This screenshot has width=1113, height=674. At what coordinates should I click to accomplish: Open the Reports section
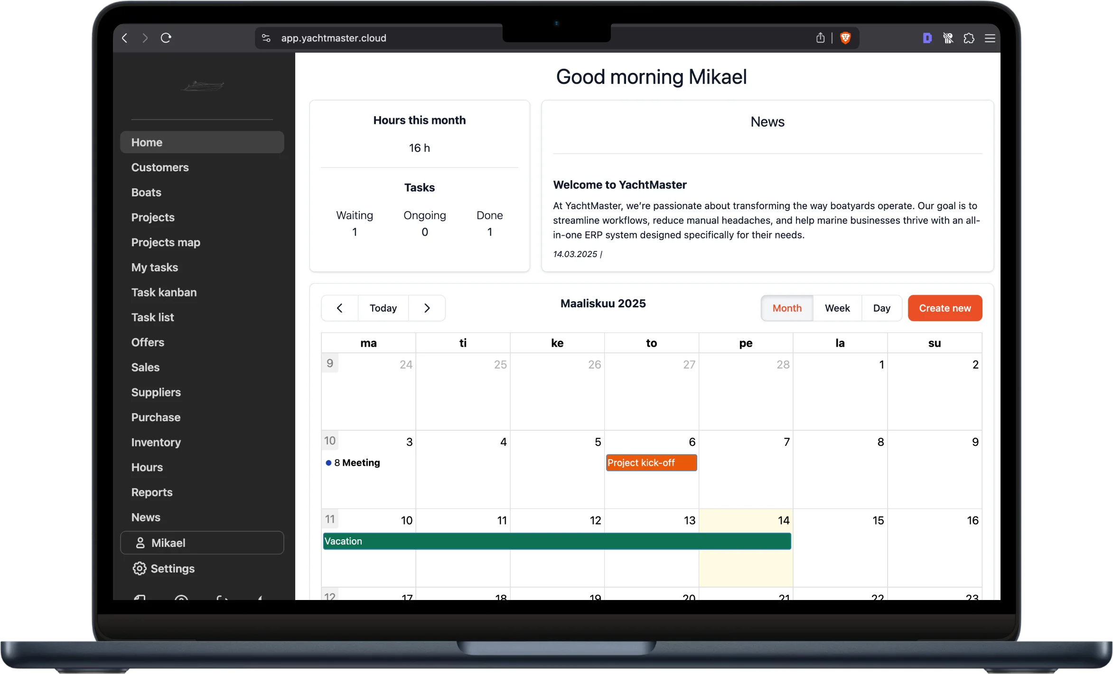(x=151, y=491)
